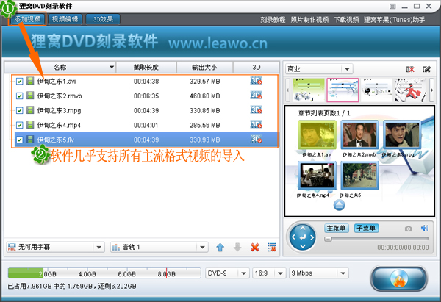Start burning with the flame disc button
The width and height of the screenshot is (441, 302).
[x=399, y=278]
